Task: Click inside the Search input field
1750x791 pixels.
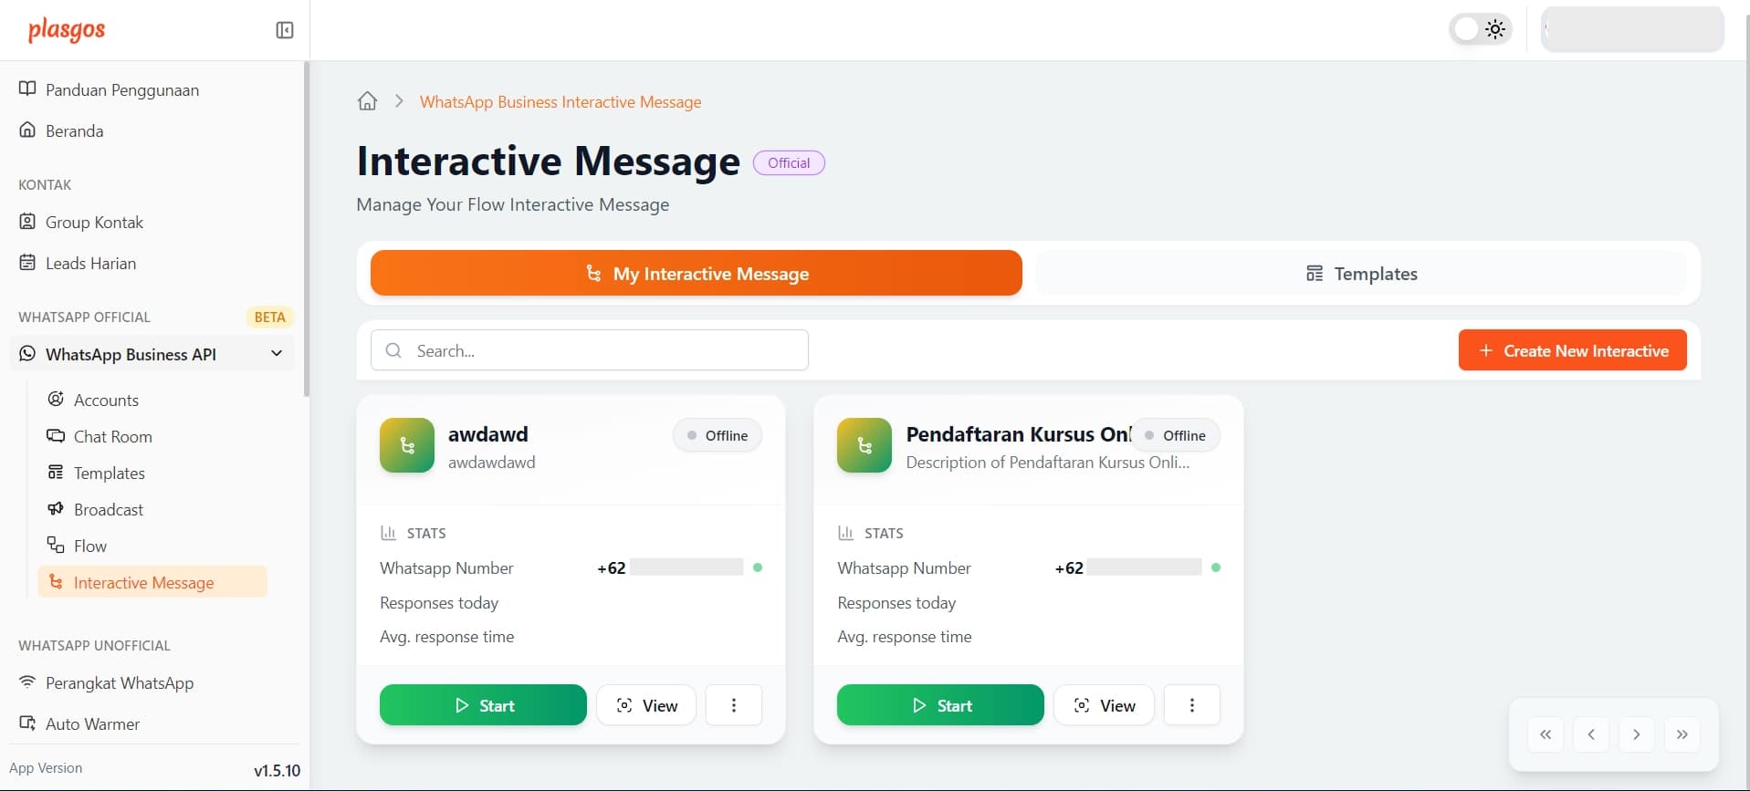Action: pyautogui.click(x=588, y=350)
